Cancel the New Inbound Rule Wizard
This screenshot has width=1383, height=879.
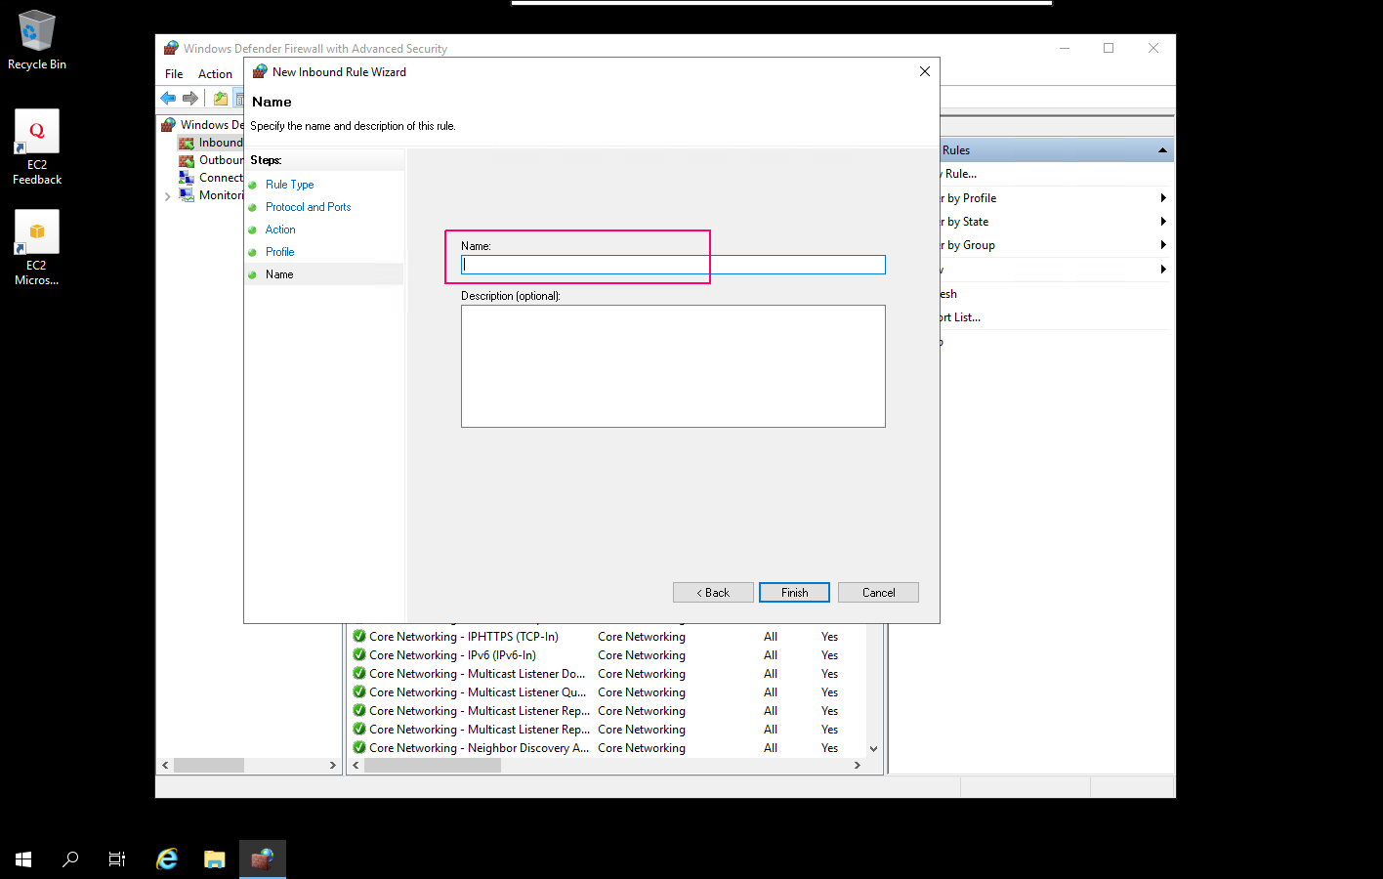pos(878,593)
